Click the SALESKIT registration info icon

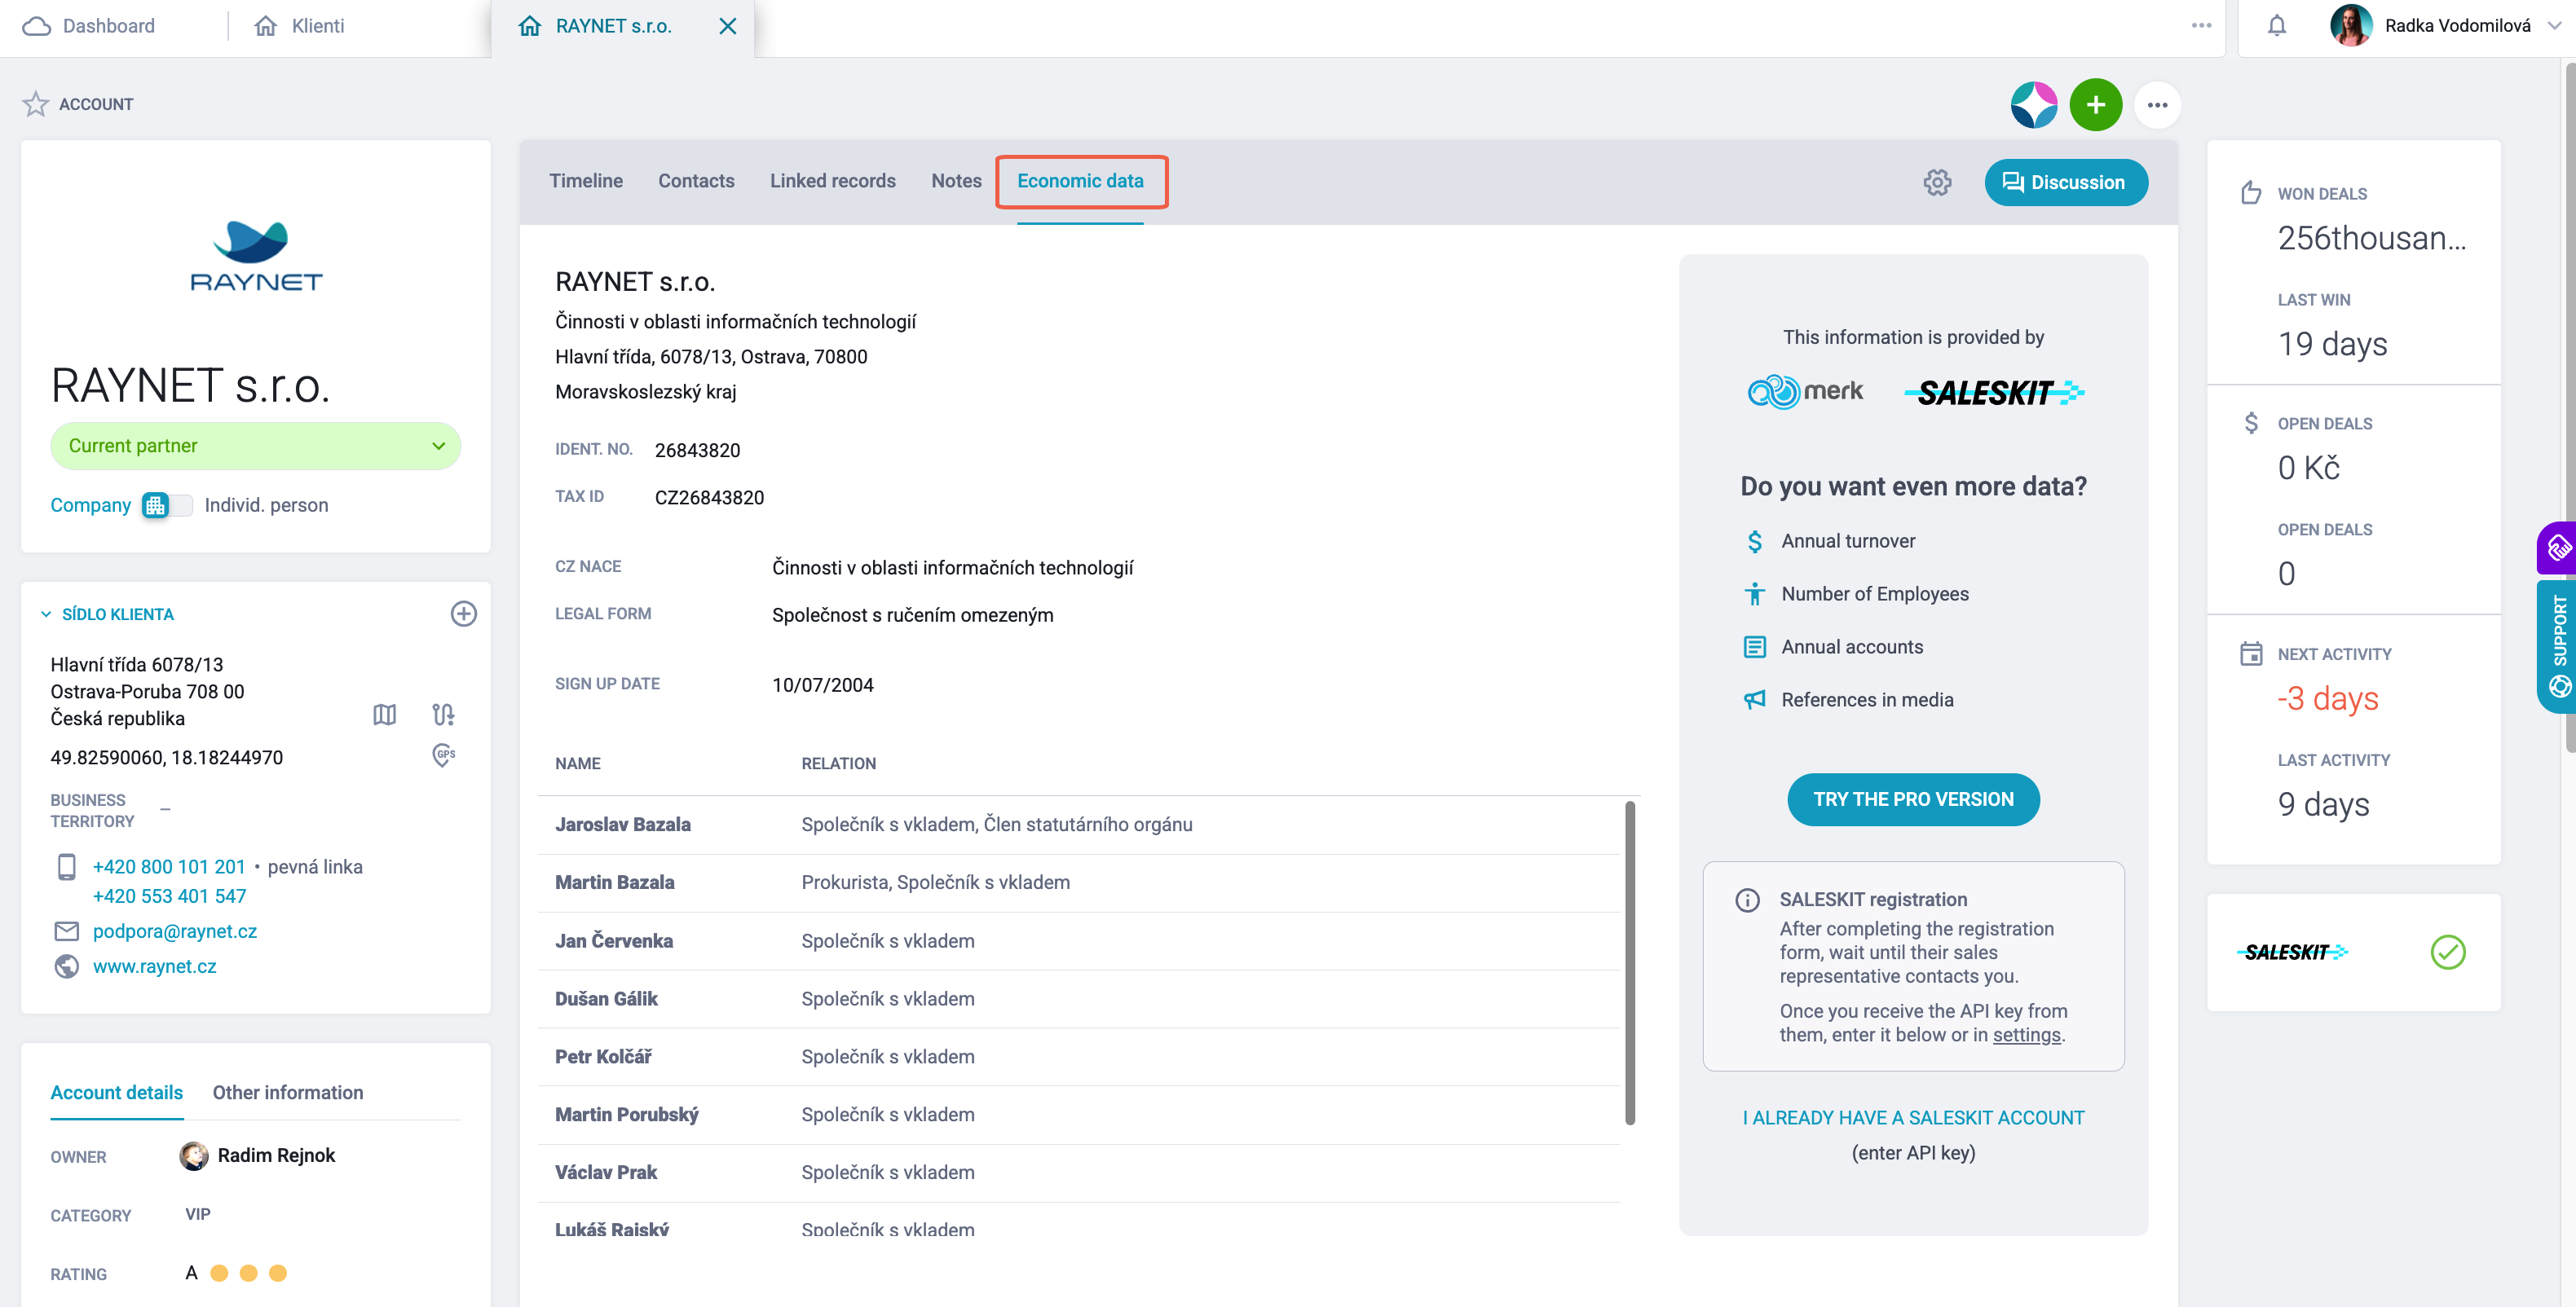click(1747, 900)
